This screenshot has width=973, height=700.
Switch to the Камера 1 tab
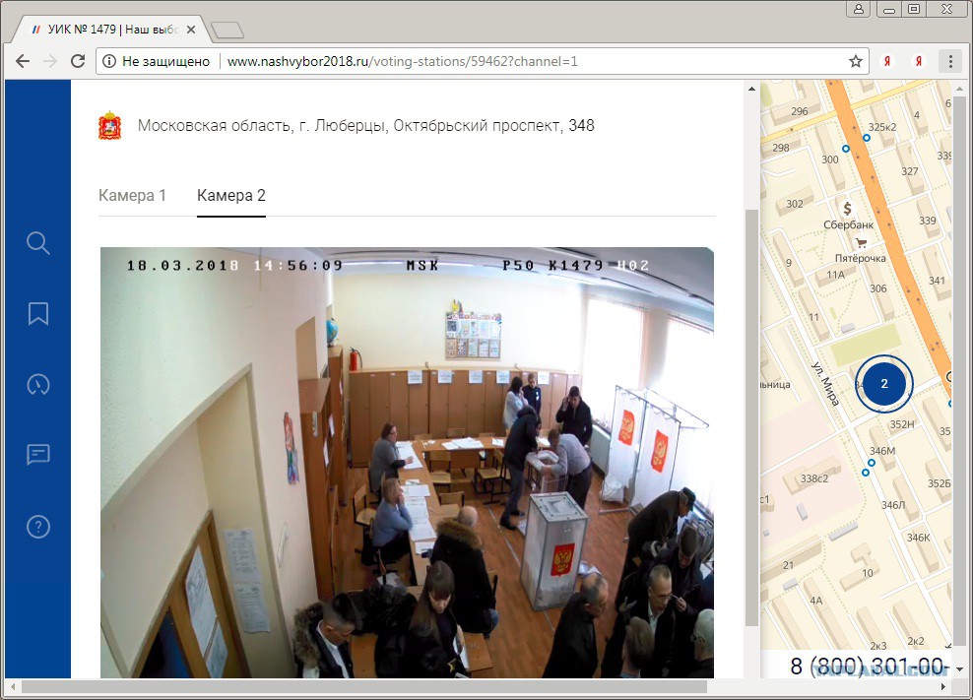pos(132,196)
